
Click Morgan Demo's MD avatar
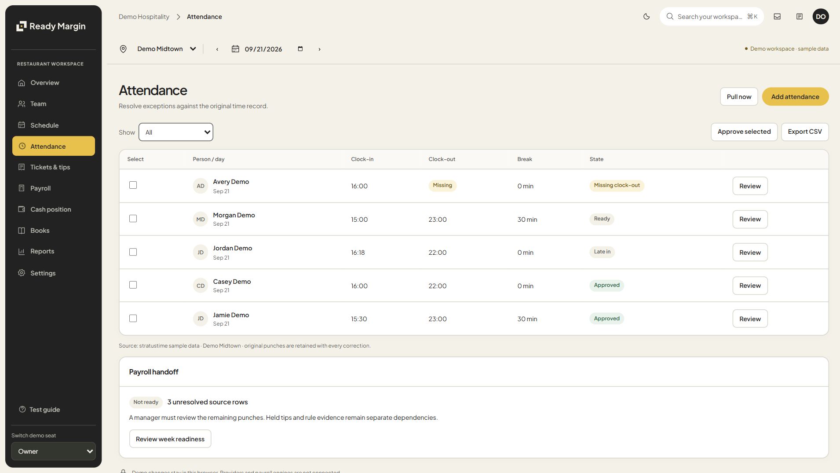pyautogui.click(x=201, y=219)
